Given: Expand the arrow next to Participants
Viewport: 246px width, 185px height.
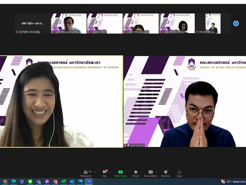Looking at the screenshot, I should click(x=95, y=172).
